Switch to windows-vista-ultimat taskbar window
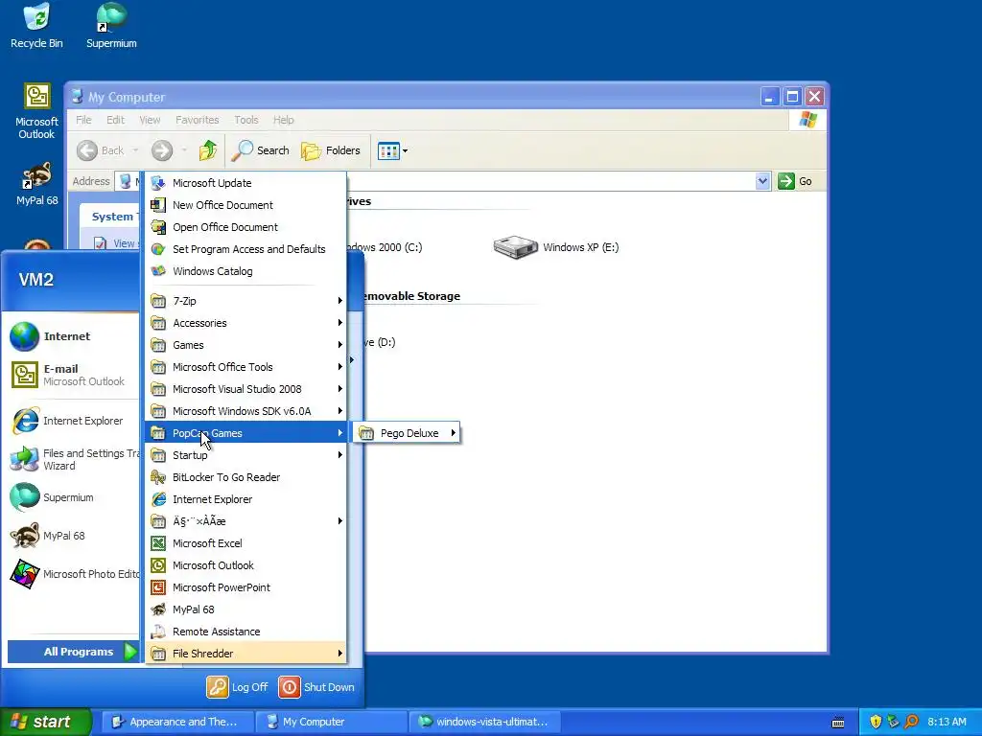 484,722
